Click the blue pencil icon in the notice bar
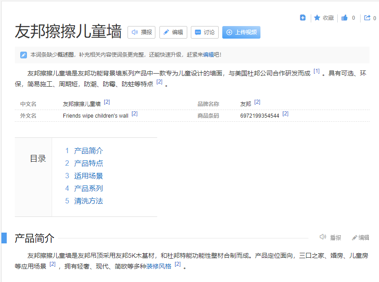 [x=23, y=55]
